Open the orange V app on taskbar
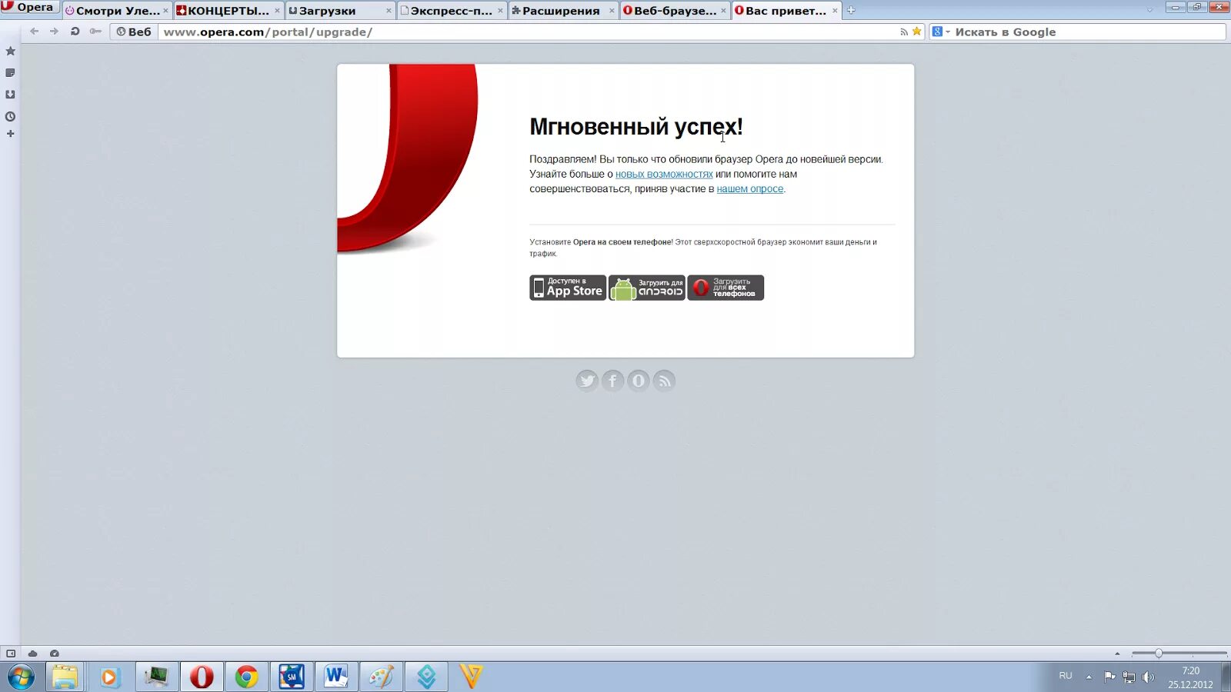Viewport: 1231px width, 692px height. point(471,677)
